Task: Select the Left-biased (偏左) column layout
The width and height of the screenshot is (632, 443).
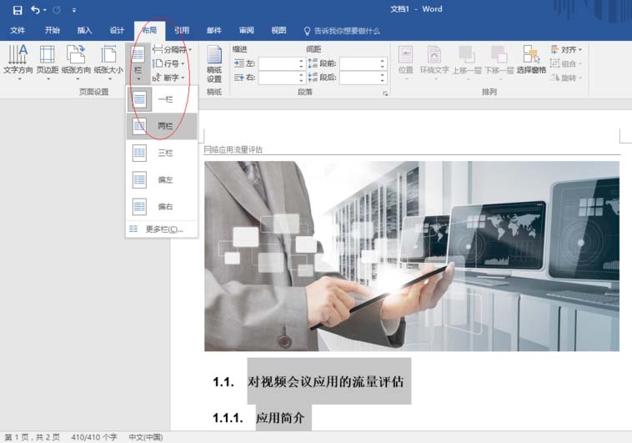Action: (x=163, y=179)
